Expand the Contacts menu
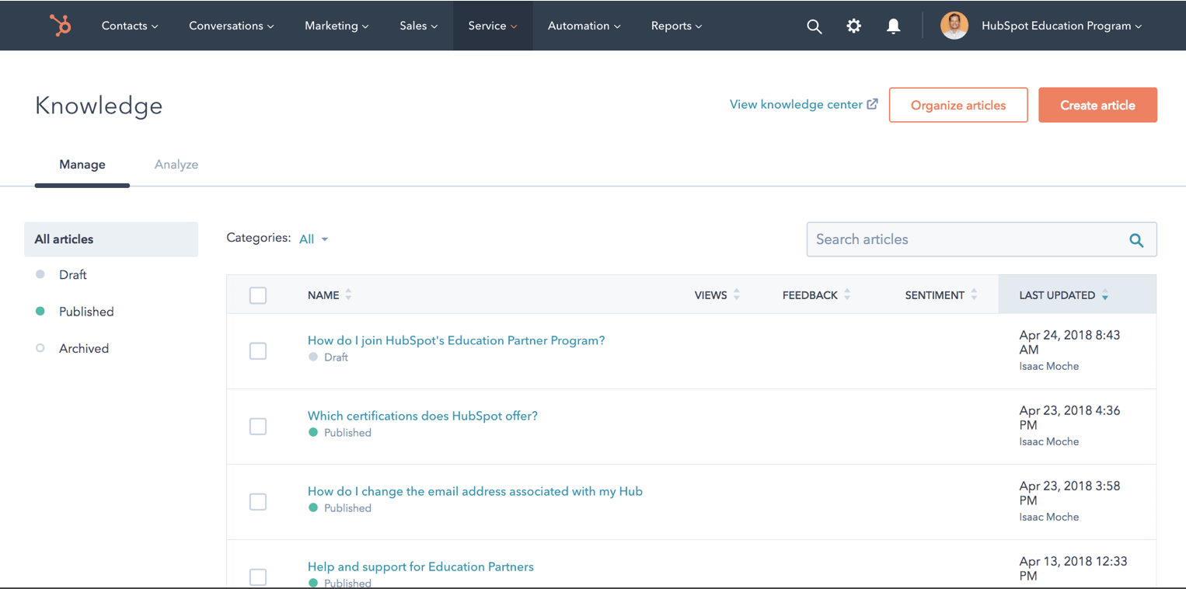Image resolution: width=1186 pixels, height=589 pixels. (x=130, y=26)
